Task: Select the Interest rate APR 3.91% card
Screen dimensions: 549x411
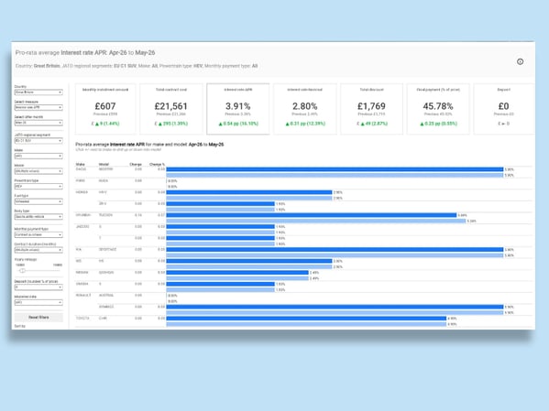Action: click(x=238, y=109)
